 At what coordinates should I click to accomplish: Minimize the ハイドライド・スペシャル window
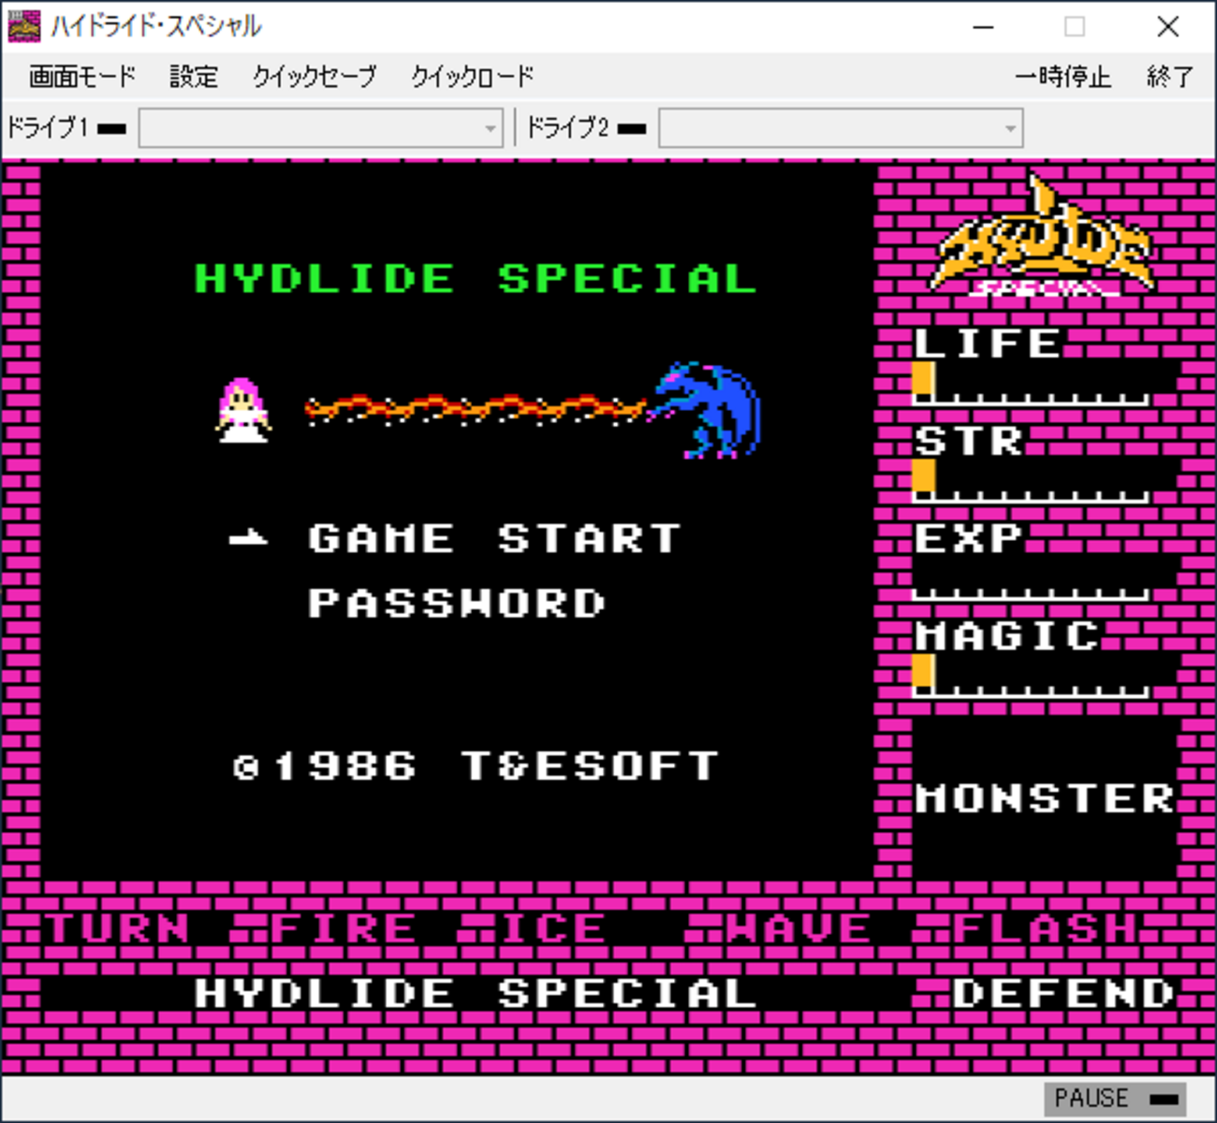(x=983, y=27)
